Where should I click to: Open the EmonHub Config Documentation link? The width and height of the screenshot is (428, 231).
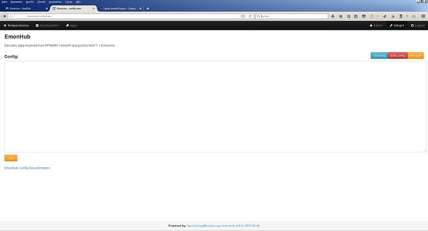coord(27,168)
